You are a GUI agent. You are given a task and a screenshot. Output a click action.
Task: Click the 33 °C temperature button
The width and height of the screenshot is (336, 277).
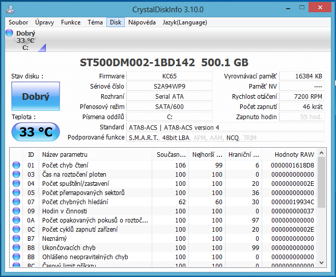click(36, 132)
